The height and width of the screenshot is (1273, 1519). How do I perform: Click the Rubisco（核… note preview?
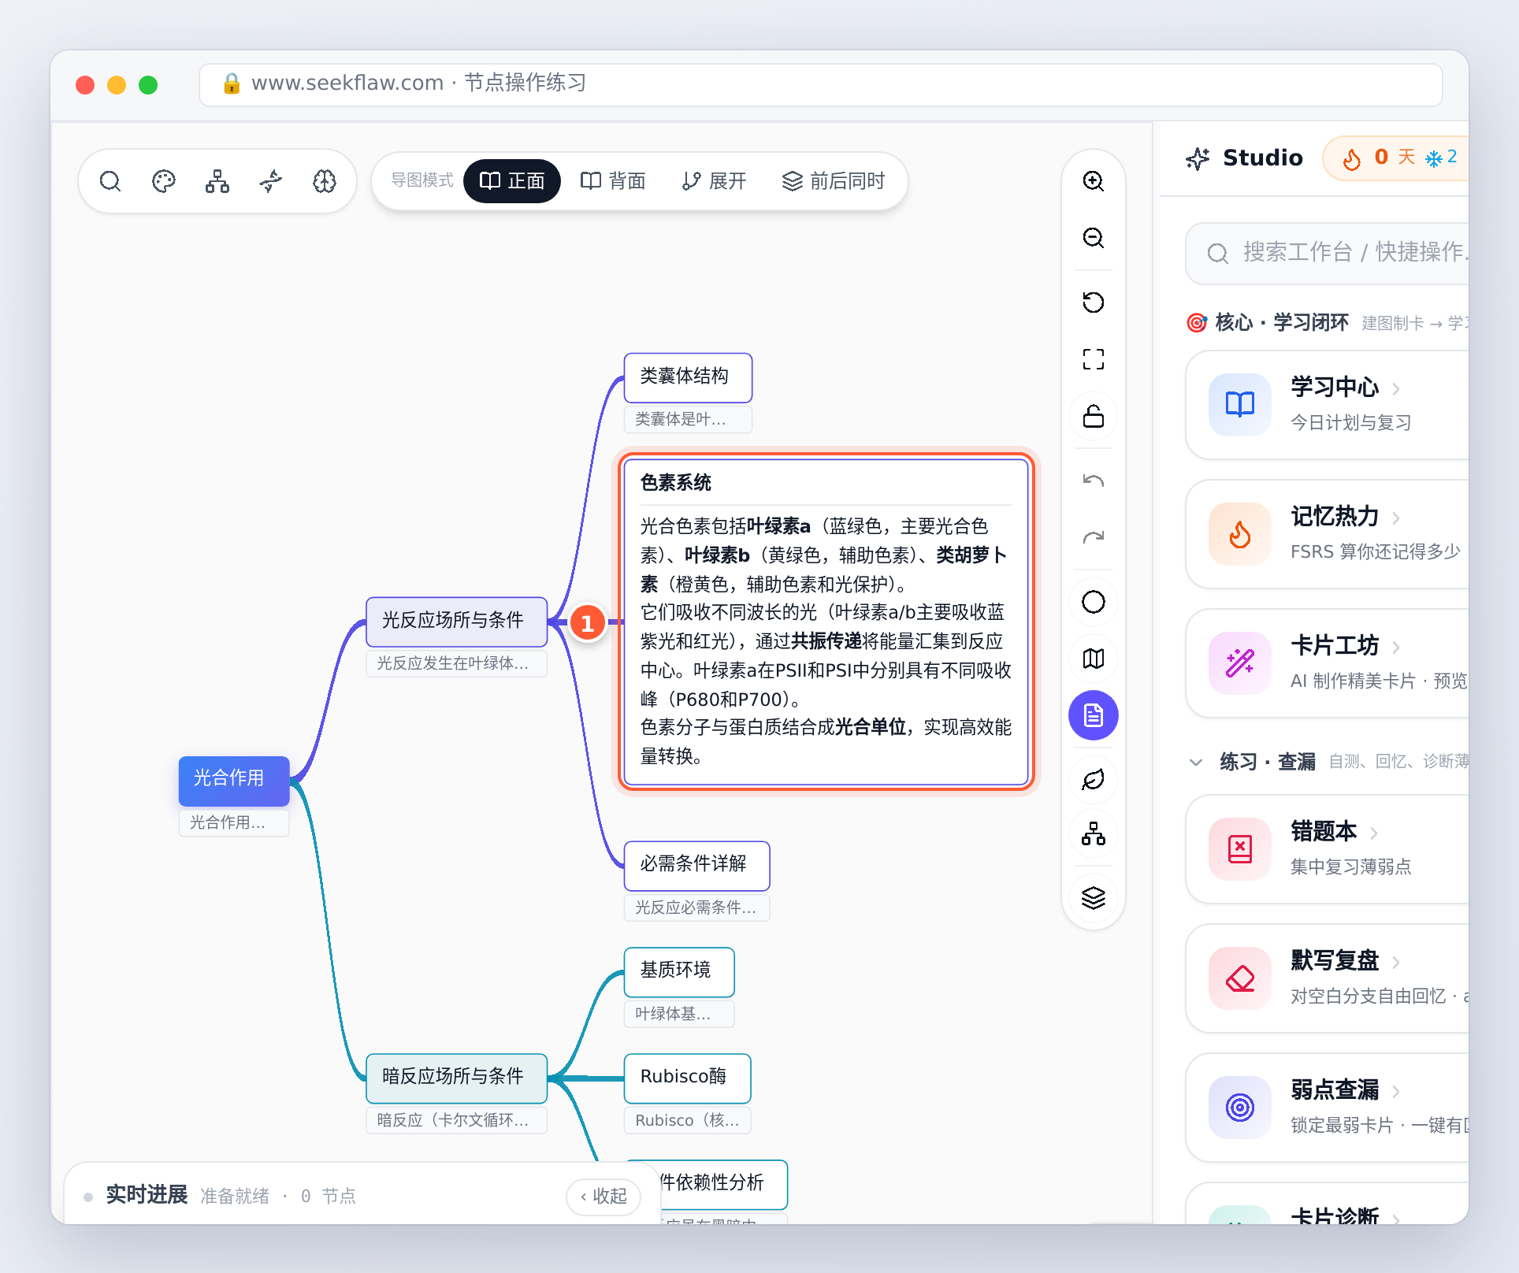pyautogui.click(x=687, y=1120)
